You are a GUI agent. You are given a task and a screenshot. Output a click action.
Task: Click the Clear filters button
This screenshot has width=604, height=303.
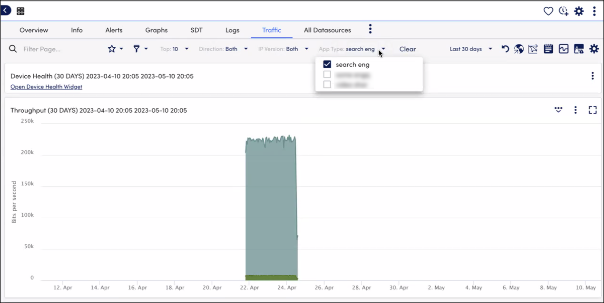coord(408,49)
